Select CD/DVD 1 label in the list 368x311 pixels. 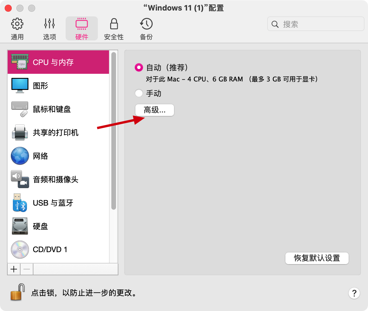coord(50,250)
